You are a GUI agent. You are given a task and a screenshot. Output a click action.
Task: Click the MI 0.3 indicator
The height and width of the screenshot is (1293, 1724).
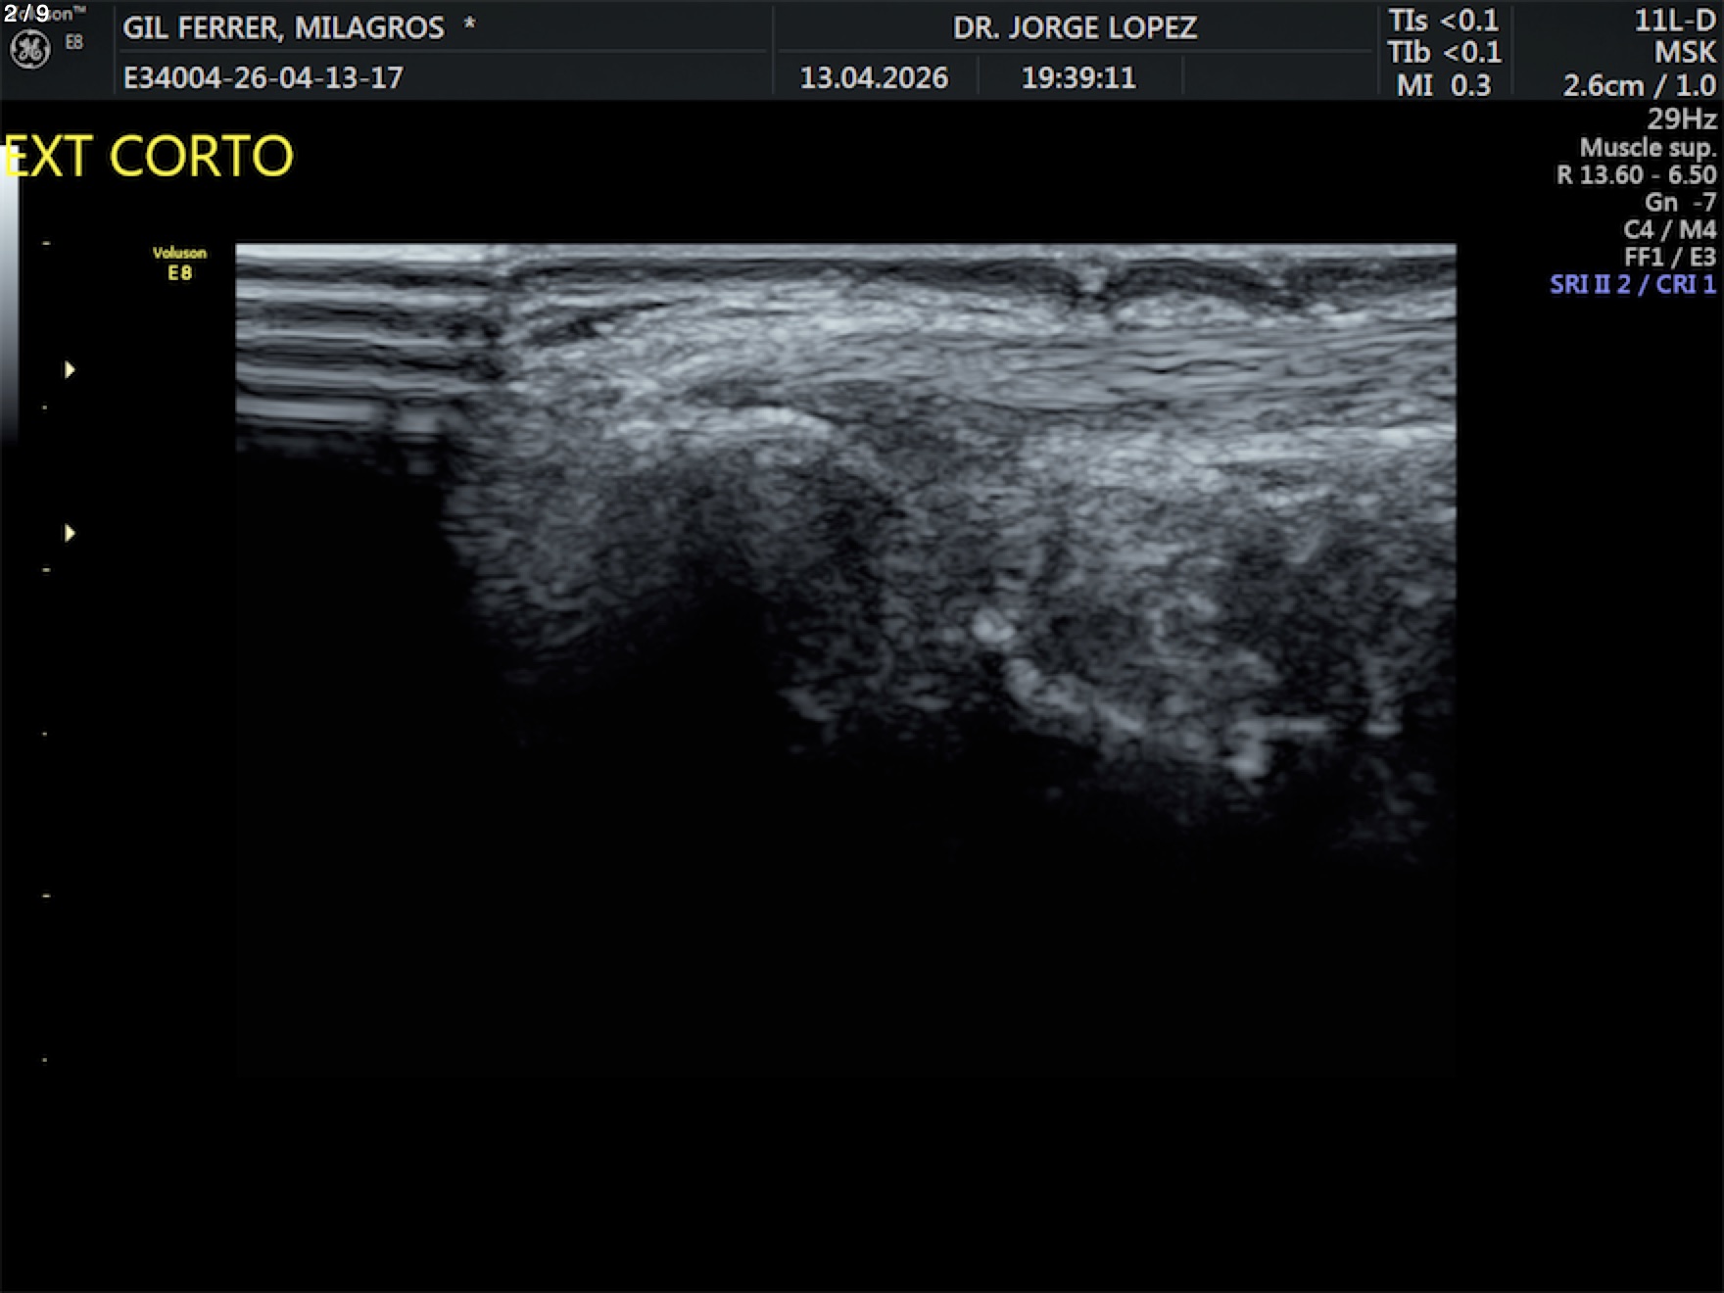pyautogui.click(x=1443, y=85)
